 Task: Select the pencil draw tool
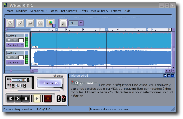(20, 23)
